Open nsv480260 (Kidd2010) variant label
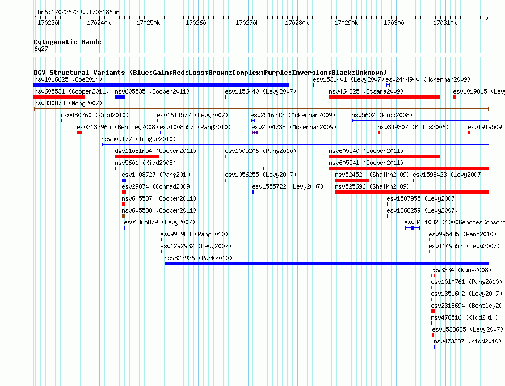This screenshot has height=386, width=505. click(95, 115)
